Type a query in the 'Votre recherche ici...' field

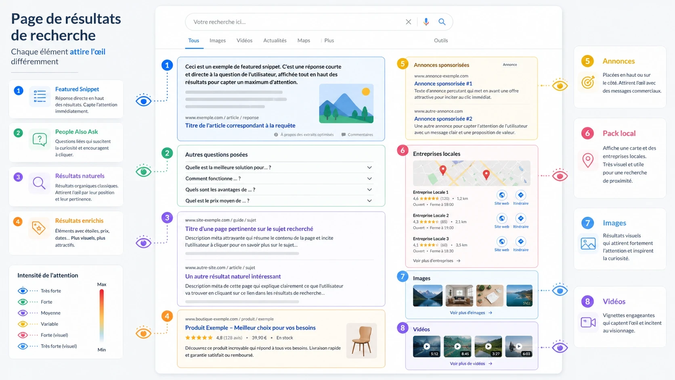(x=283, y=22)
